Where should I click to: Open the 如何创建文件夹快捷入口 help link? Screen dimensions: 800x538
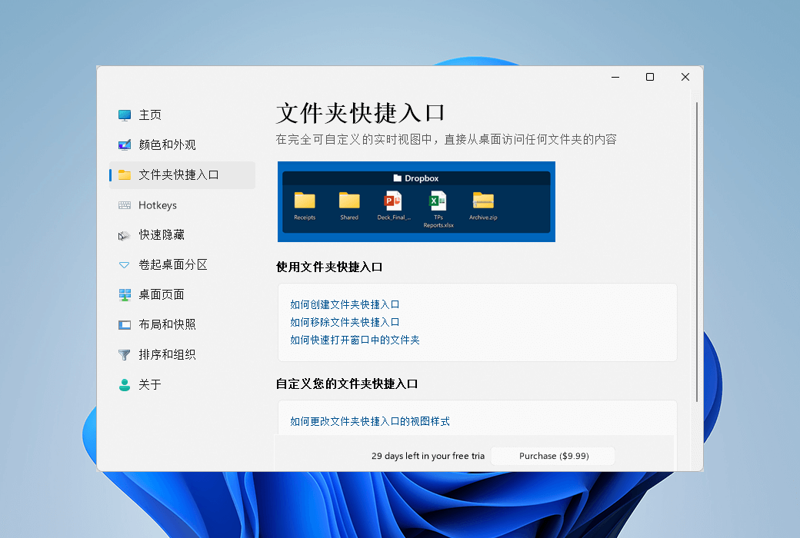(x=345, y=304)
